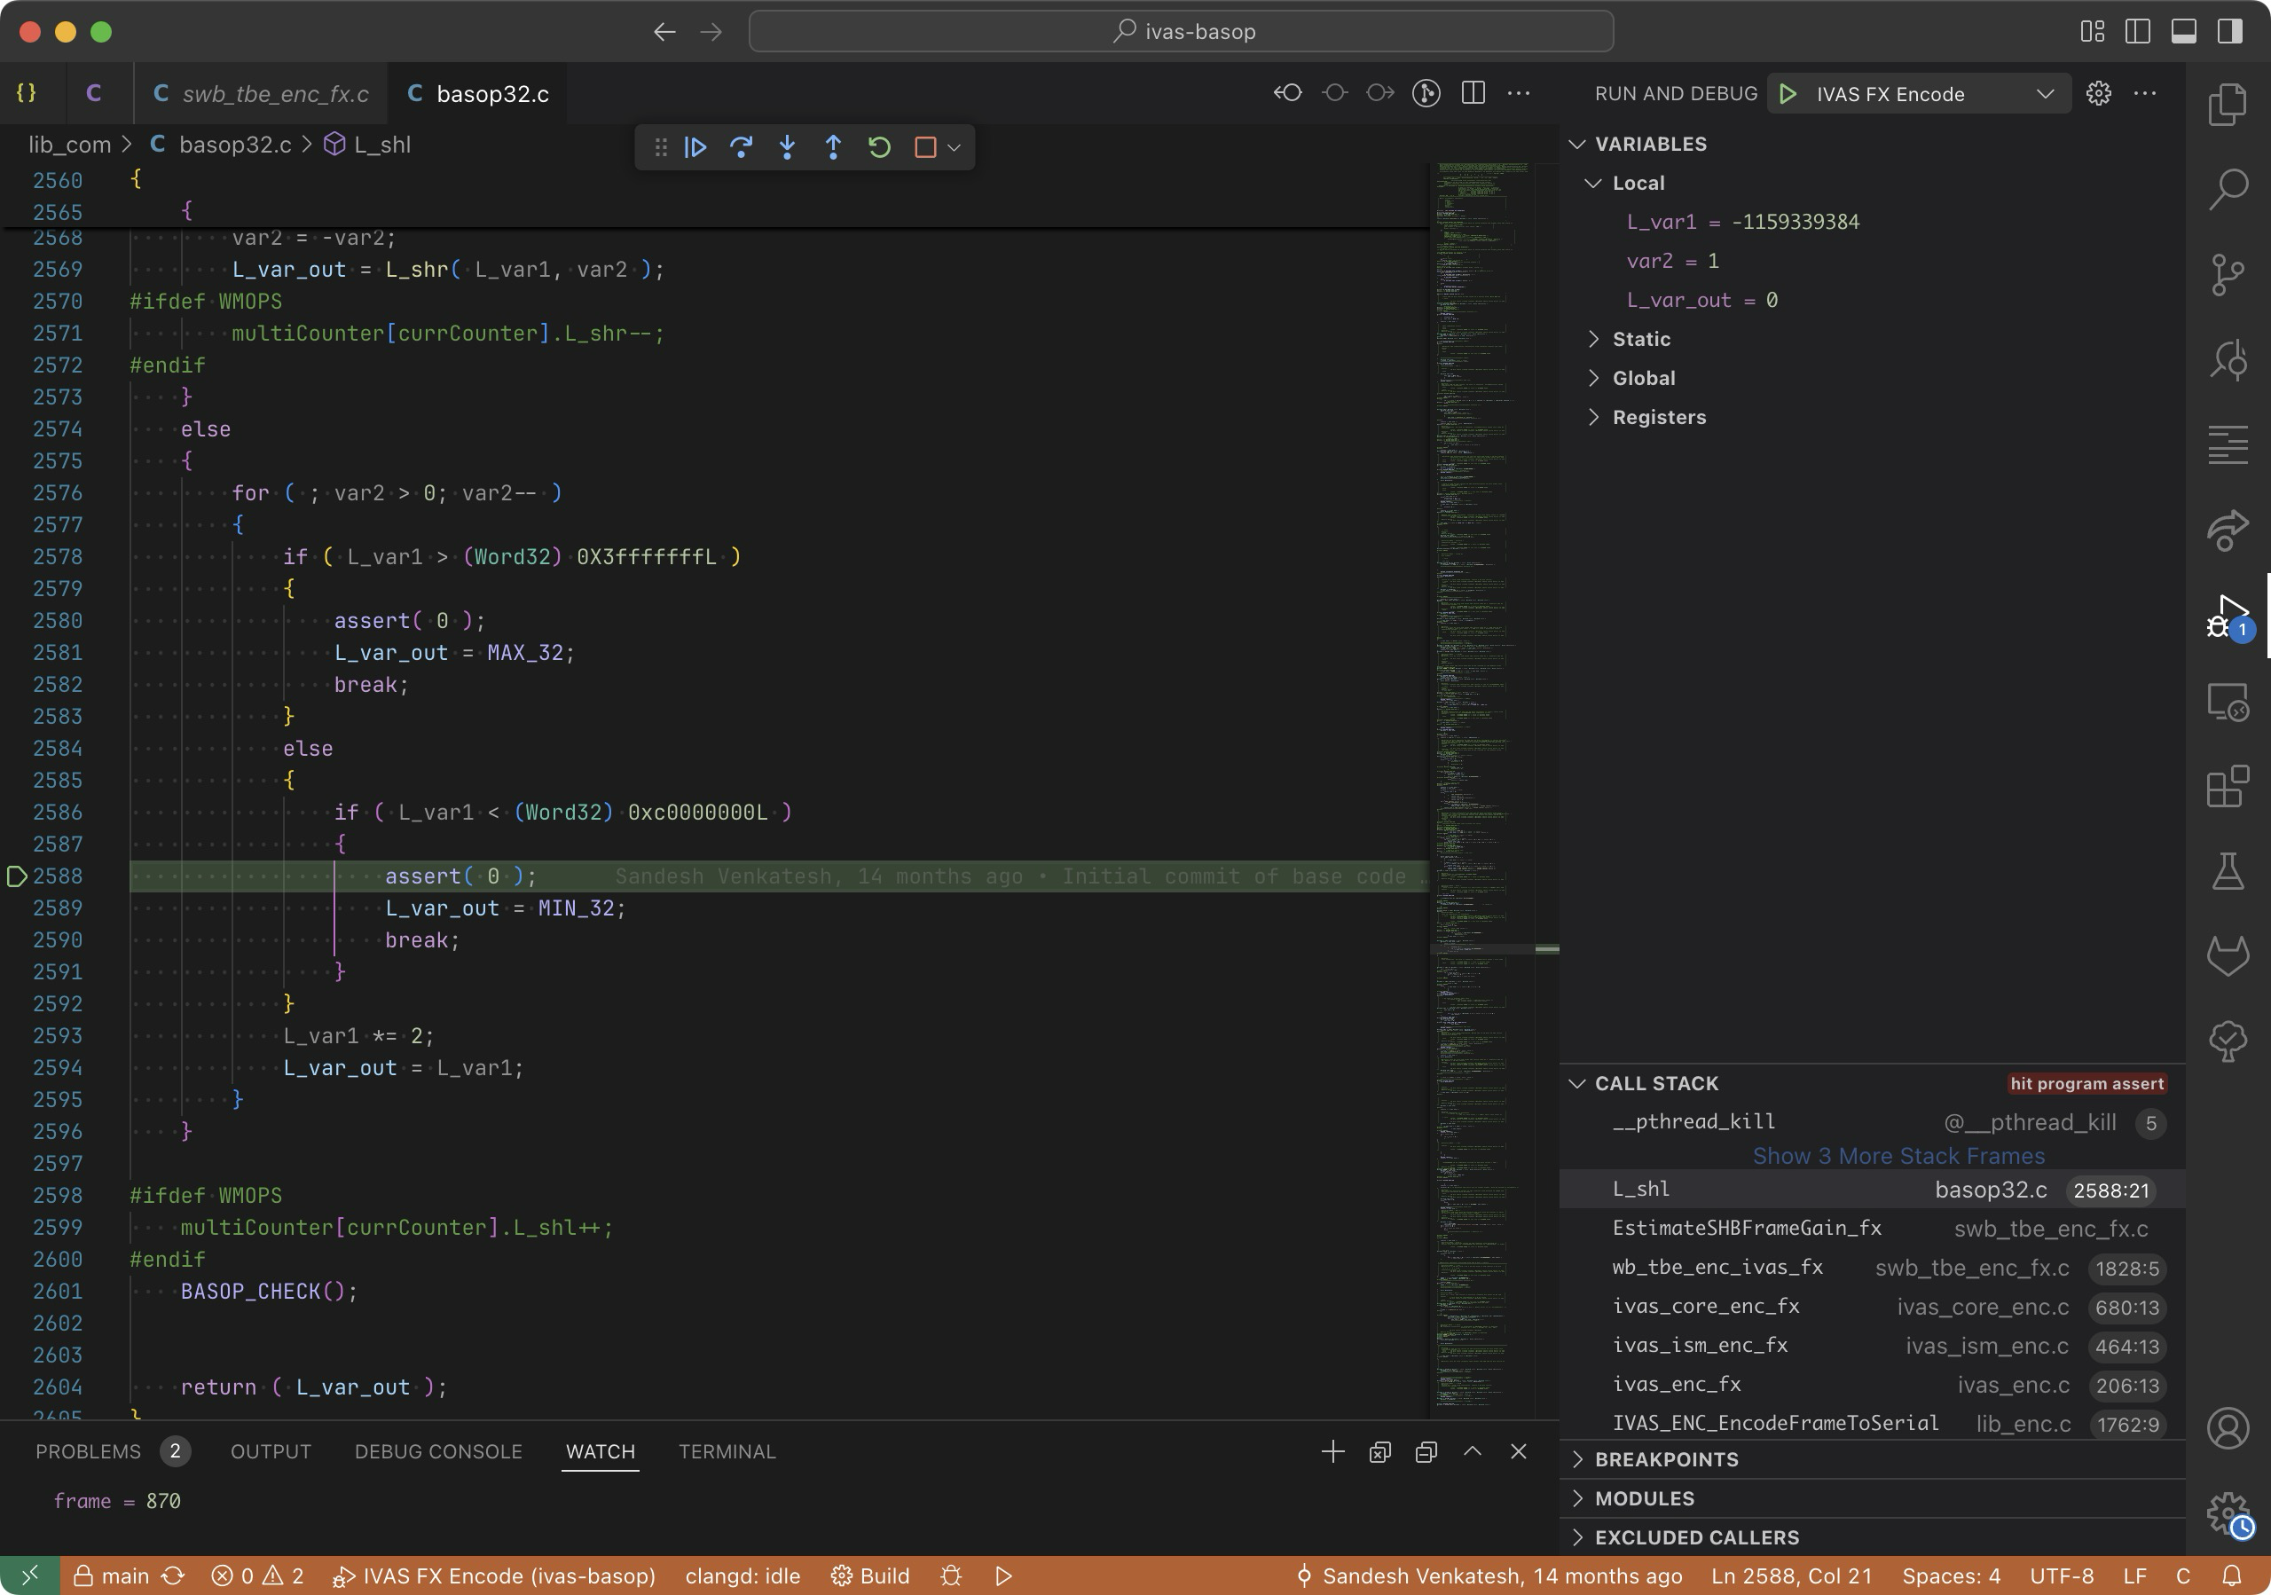This screenshot has height=1595, width=2271.
Task: Toggle the bottom panel layout button
Action: (x=2183, y=32)
